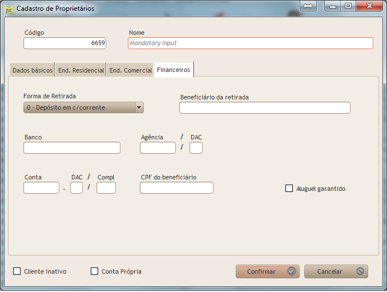Enable the Aluguel garantido checkbox
387x292 pixels.
click(x=289, y=189)
